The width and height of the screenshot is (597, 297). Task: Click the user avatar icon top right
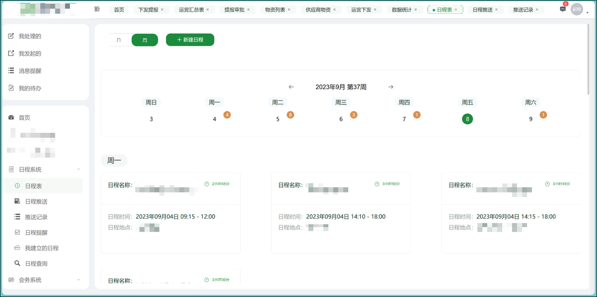click(x=577, y=9)
